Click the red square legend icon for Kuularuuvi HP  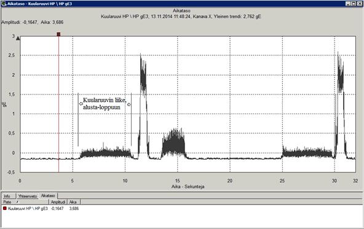pyautogui.click(x=5, y=208)
